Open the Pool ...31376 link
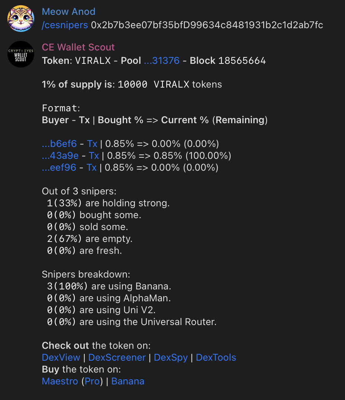This screenshot has height=400, width=345. 162,60
